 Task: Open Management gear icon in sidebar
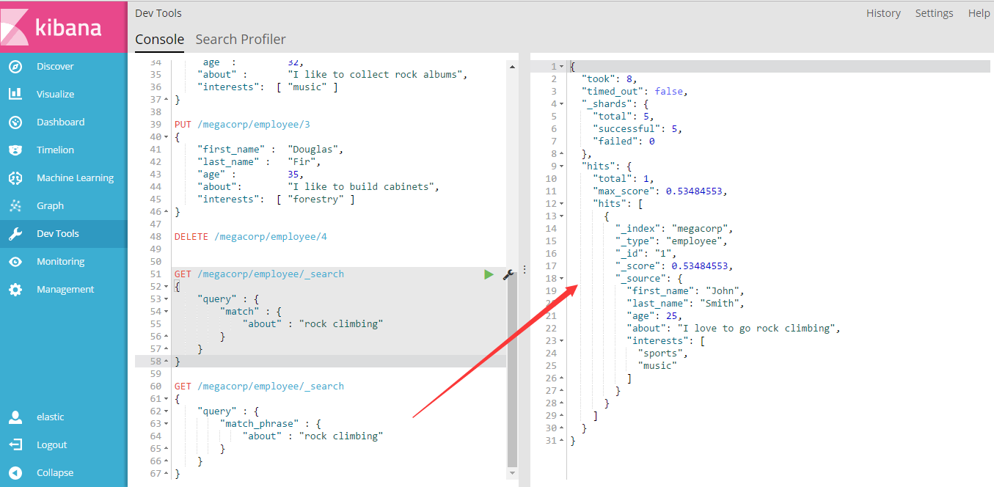coord(15,290)
